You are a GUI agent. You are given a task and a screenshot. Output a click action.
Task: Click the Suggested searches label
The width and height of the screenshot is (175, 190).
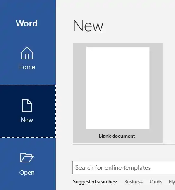pyautogui.click(x=95, y=182)
